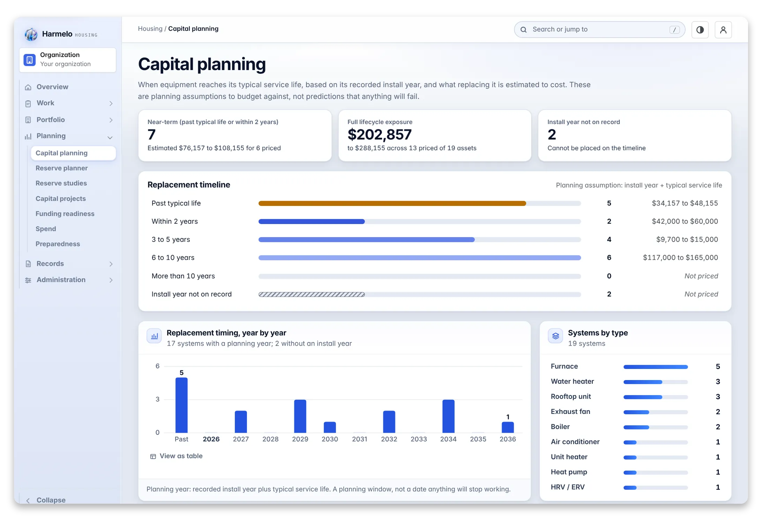The width and height of the screenshot is (762, 517).
Task: Go to Overview page
Action: point(52,87)
